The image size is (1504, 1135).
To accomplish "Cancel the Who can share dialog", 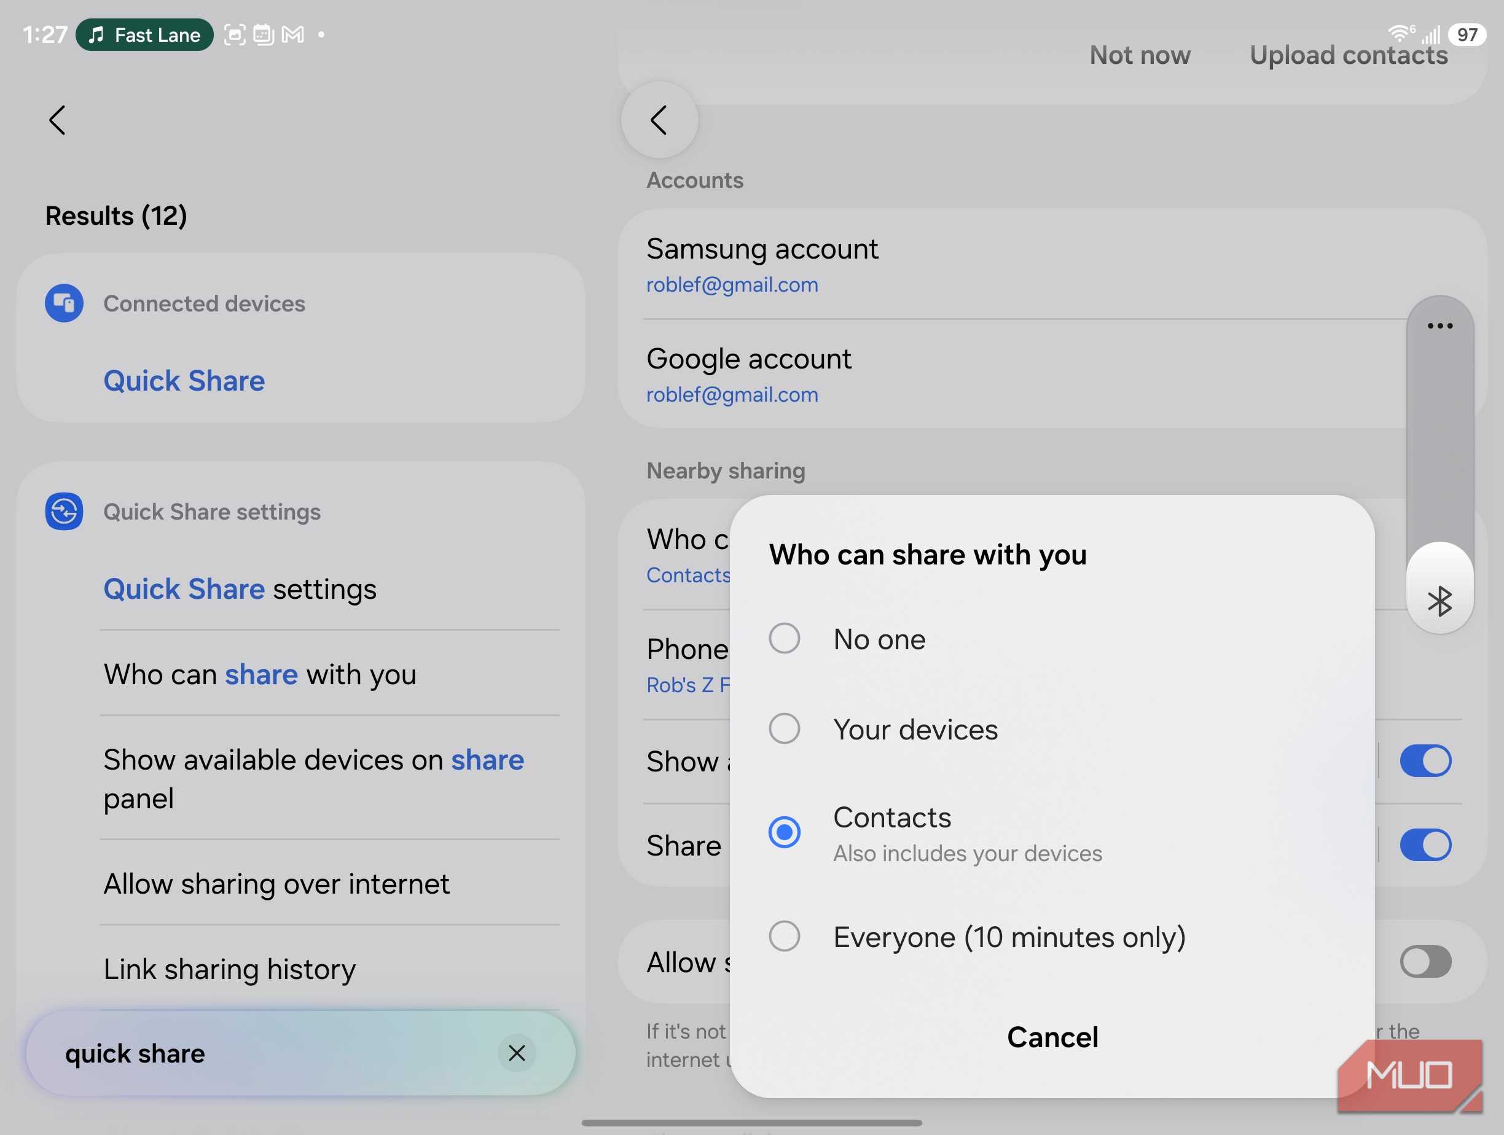I will coord(1052,1037).
